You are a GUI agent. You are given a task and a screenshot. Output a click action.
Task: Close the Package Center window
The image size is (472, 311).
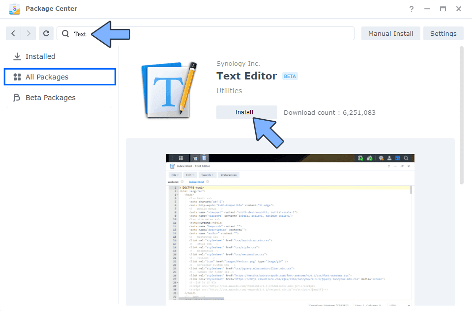tap(458, 9)
